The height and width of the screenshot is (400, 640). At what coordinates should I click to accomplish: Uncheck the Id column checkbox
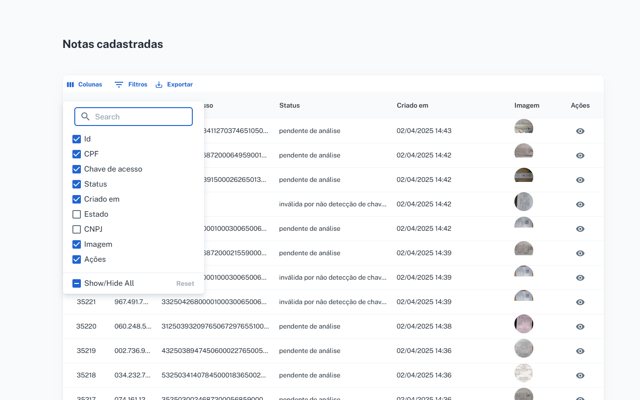pyautogui.click(x=77, y=139)
